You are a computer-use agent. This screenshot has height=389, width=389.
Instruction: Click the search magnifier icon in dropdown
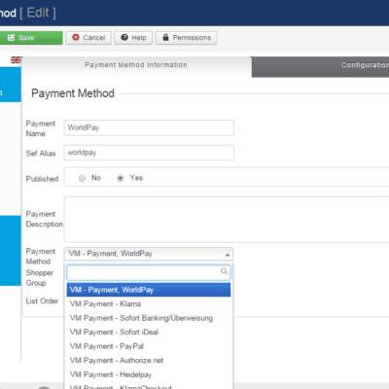[224, 271]
